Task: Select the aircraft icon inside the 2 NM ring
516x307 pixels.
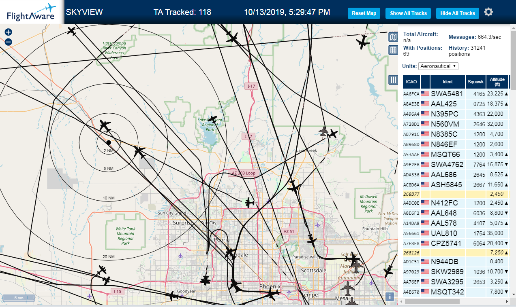Action: [x=105, y=126]
